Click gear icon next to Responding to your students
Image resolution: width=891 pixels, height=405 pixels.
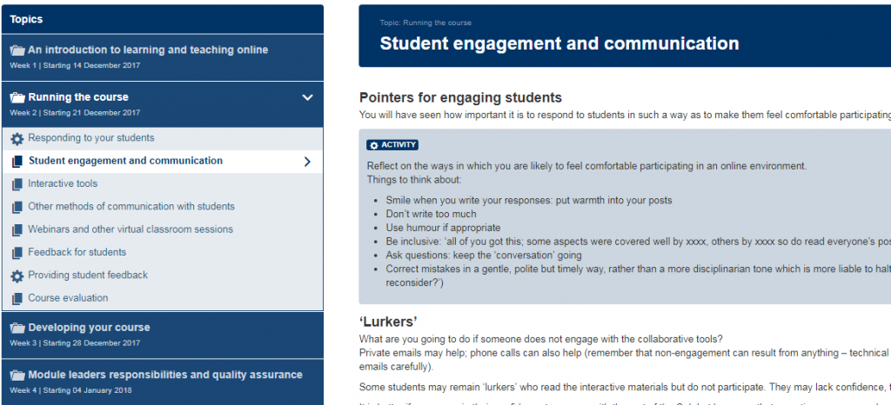click(17, 139)
